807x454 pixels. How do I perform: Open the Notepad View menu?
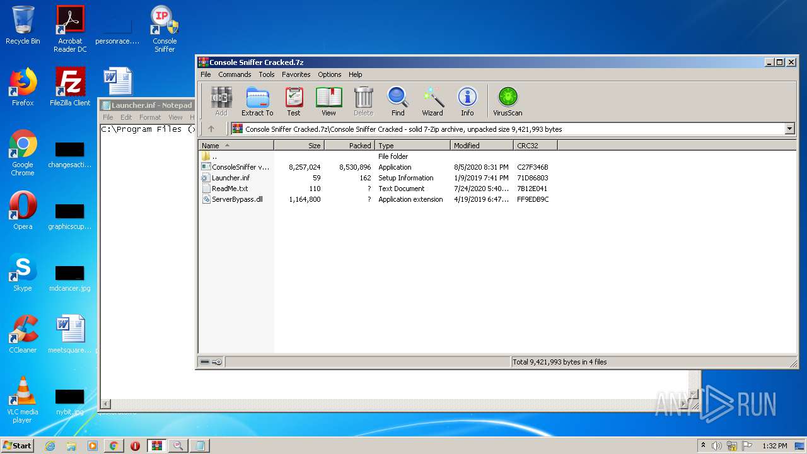[x=175, y=117]
